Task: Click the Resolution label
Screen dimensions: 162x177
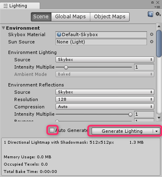Action: [26, 99]
